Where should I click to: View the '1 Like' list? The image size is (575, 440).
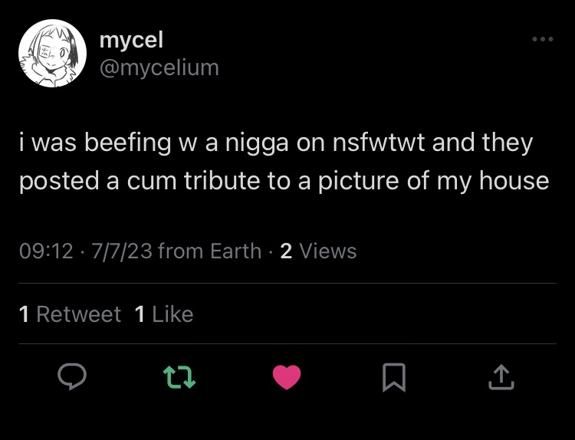click(x=163, y=314)
